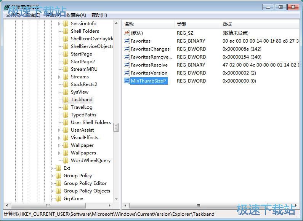Click the registry path in status bar
Viewport: 303px width, 221px height.
pyautogui.click(x=109, y=214)
